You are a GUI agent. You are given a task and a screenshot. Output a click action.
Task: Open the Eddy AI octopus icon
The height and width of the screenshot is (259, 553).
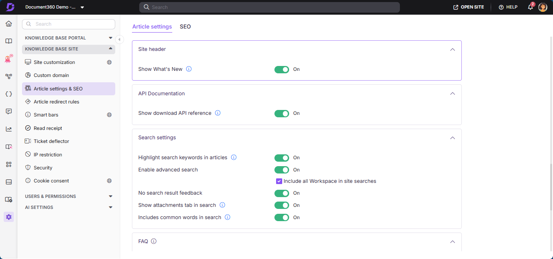tap(9, 59)
